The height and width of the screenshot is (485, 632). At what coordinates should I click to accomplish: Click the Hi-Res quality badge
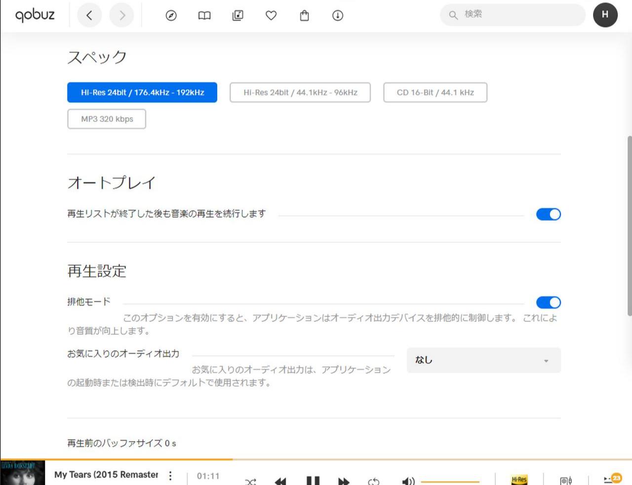click(x=519, y=480)
